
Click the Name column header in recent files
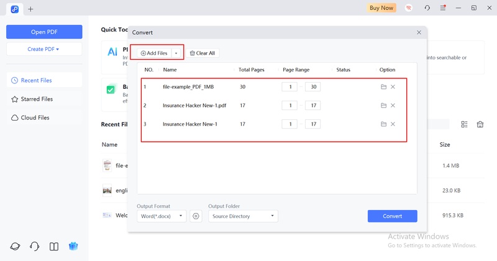(x=109, y=145)
